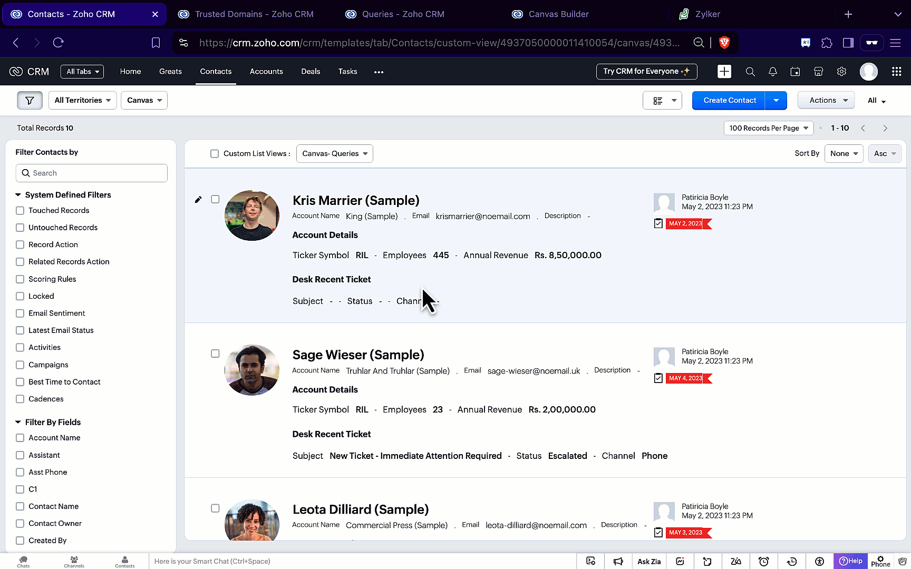911x569 pixels.
Task: Select the Kris Marrier record checkbox
Action: tap(215, 199)
